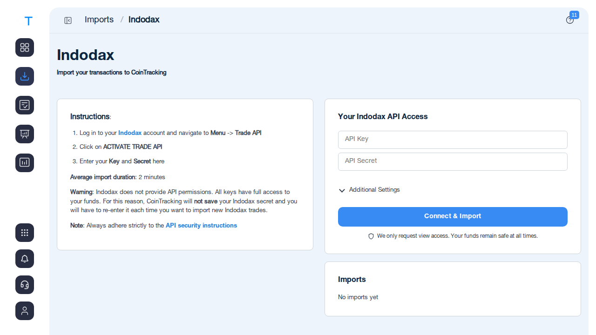Image resolution: width=596 pixels, height=335 pixels.
Task: Open the support headset icon
Action: (25, 285)
